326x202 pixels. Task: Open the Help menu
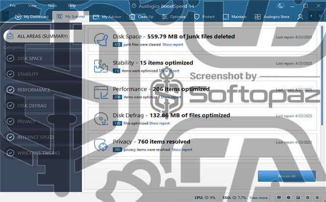(x=72, y=5)
